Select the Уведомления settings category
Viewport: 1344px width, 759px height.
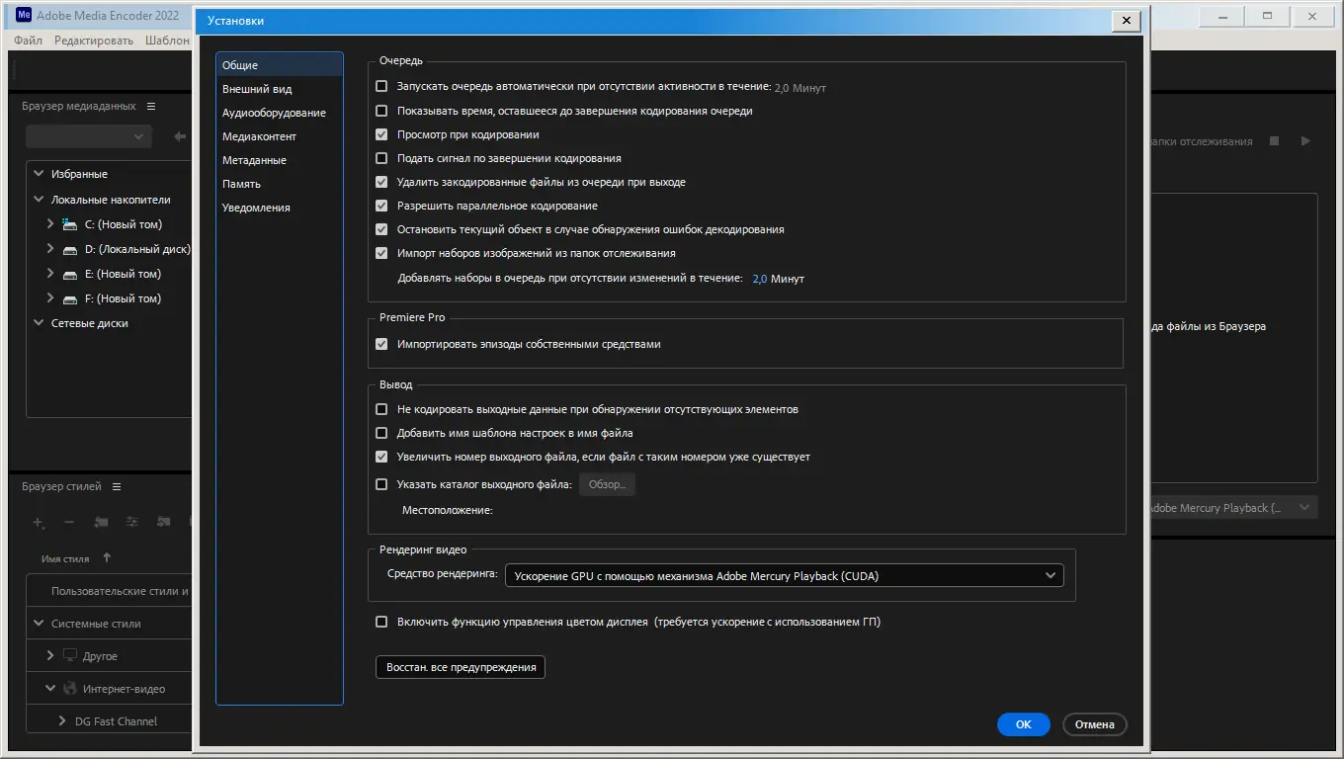point(280,208)
